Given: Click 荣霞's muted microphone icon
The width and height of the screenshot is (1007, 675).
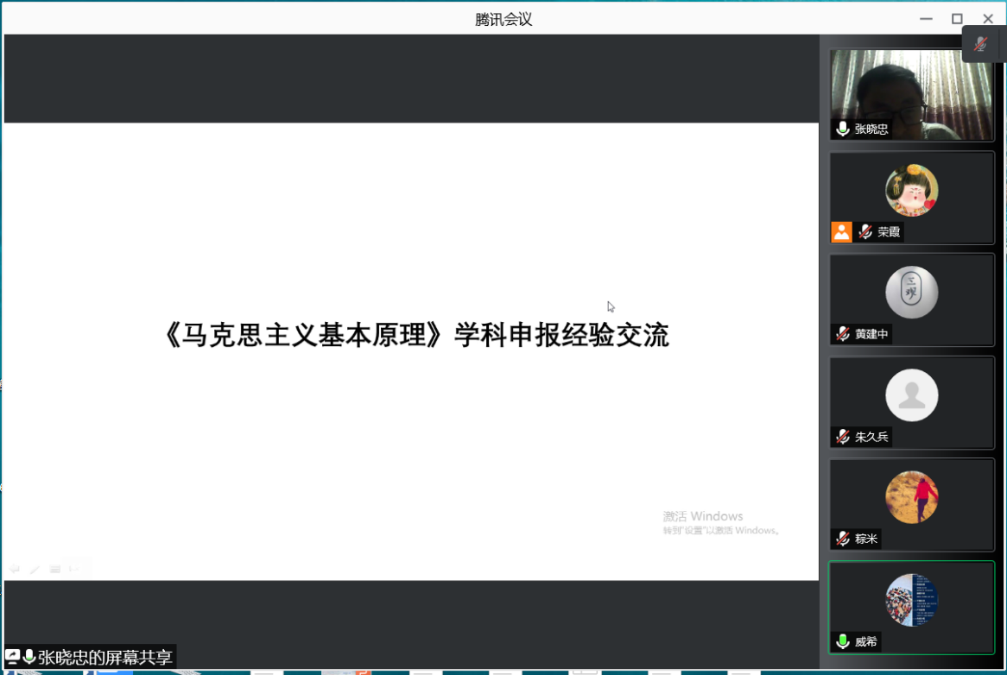Looking at the screenshot, I should tap(865, 231).
